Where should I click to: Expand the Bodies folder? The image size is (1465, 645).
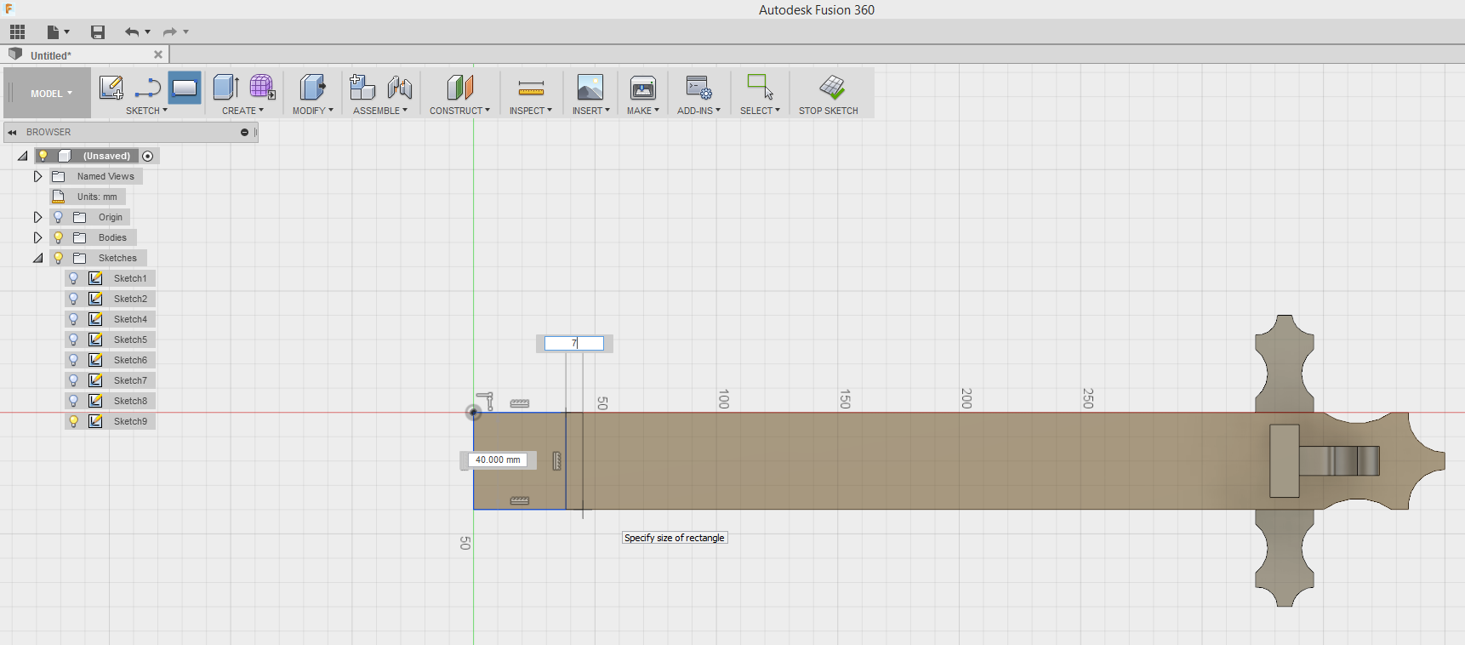click(x=37, y=237)
